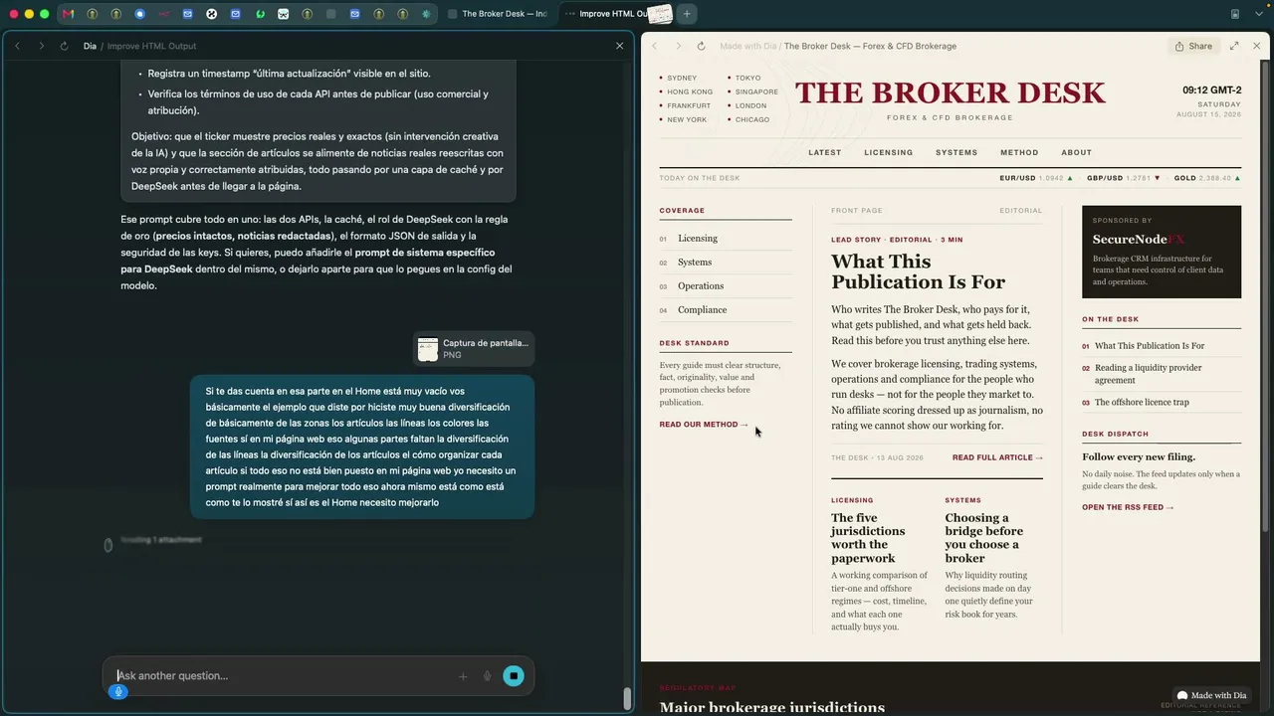Click the Made with Dia breadcrumb
Image resolution: width=1274 pixels, height=716 pixels.
tap(747, 46)
